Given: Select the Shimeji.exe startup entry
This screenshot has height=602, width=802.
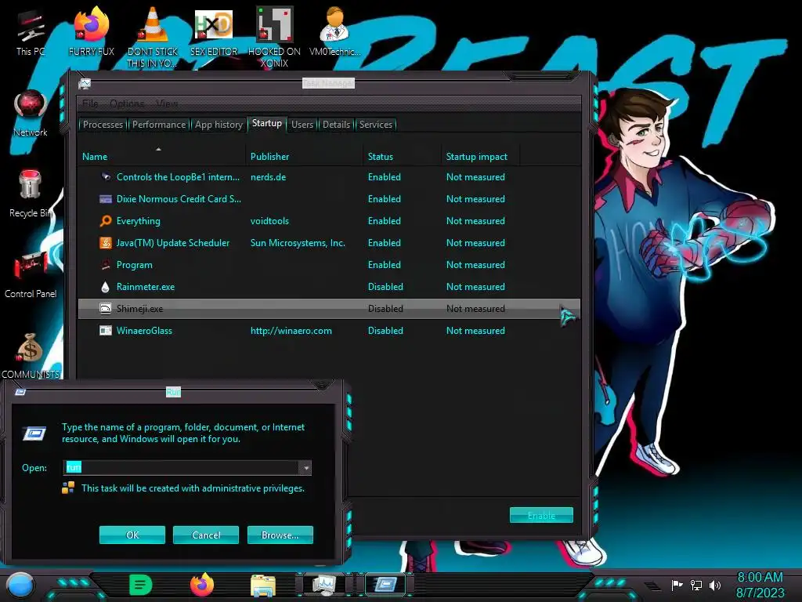Looking at the screenshot, I should coord(329,309).
